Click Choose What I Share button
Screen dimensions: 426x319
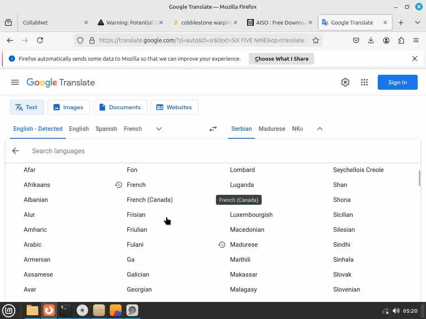(282, 59)
